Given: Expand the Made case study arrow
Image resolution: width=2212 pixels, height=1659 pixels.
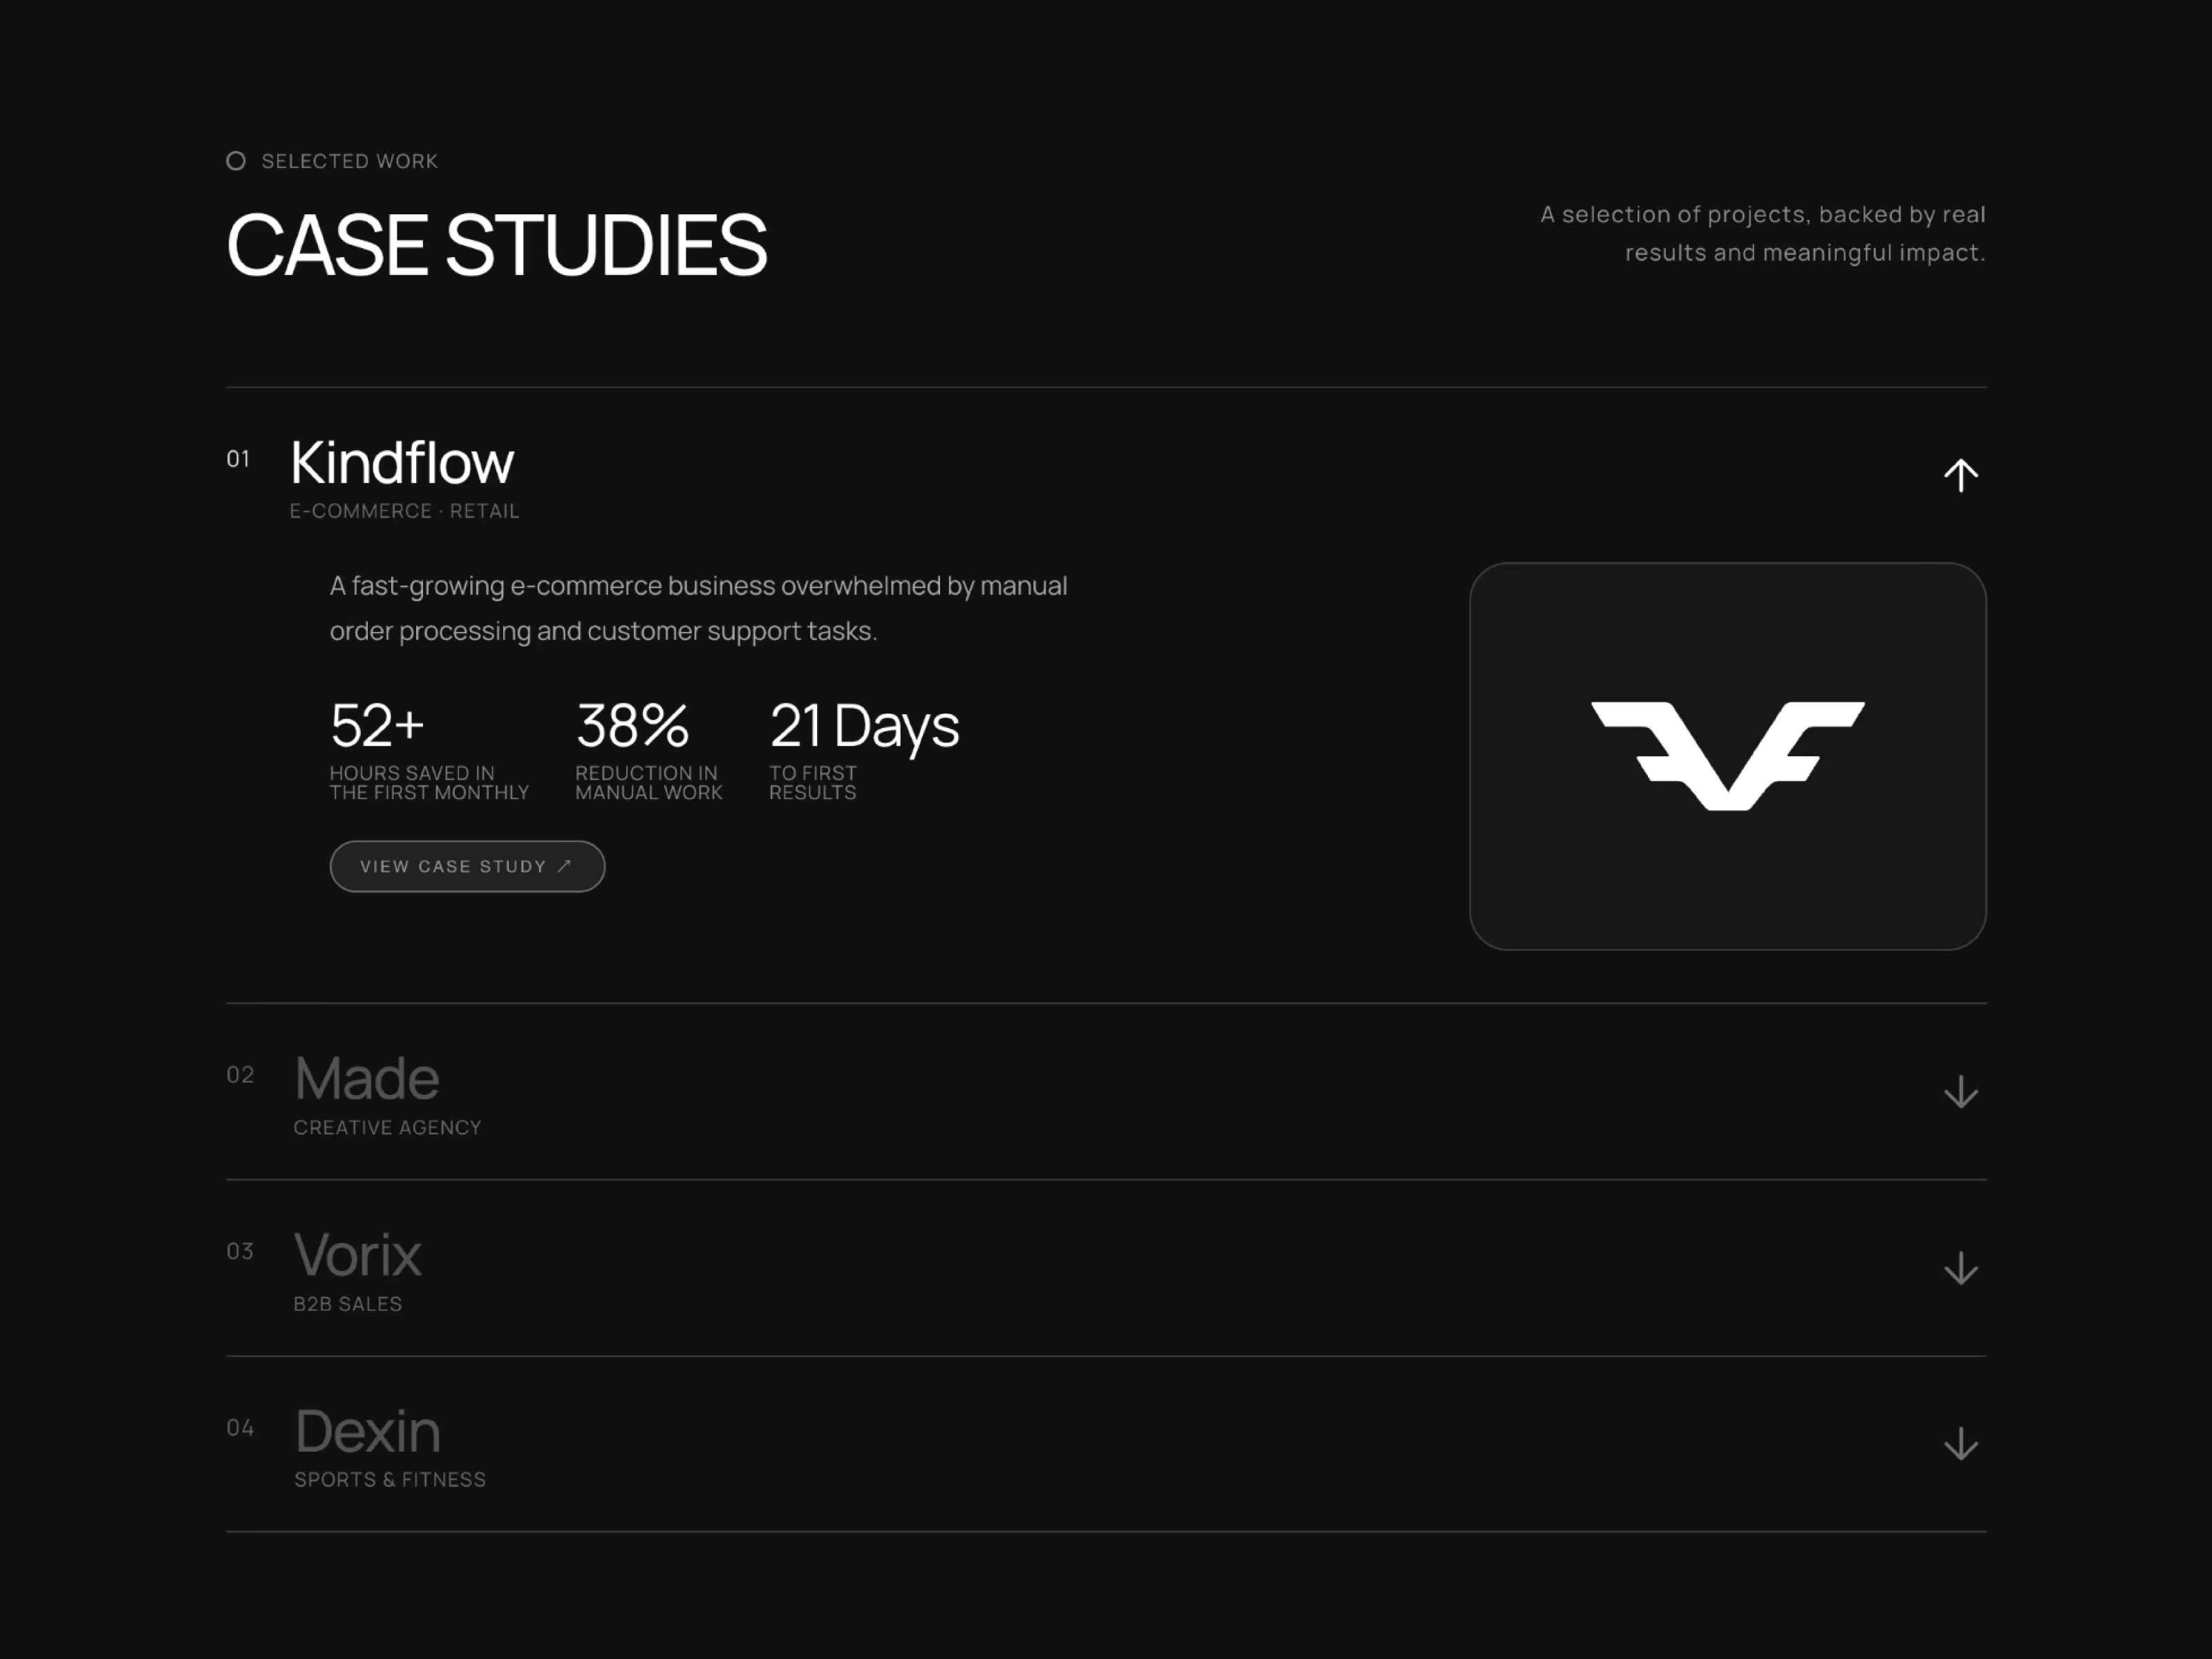Looking at the screenshot, I should pyautogui.click(x=1960, y=1091).
